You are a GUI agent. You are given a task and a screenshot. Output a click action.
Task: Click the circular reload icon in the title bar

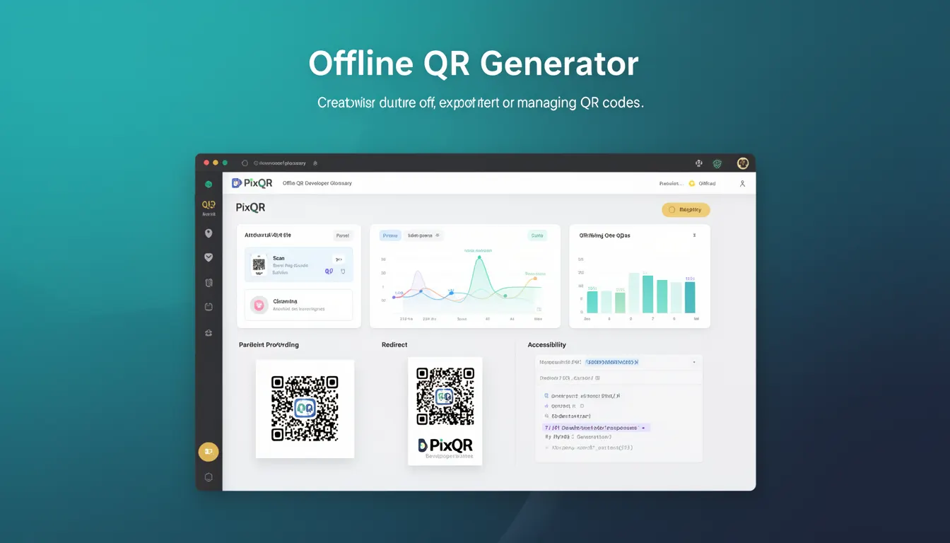pos(245,163)
